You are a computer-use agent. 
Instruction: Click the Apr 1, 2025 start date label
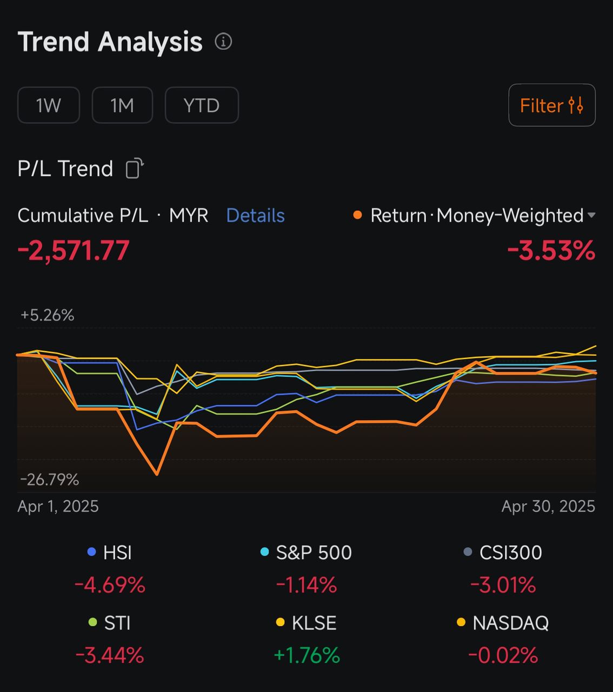pos(58,507)
